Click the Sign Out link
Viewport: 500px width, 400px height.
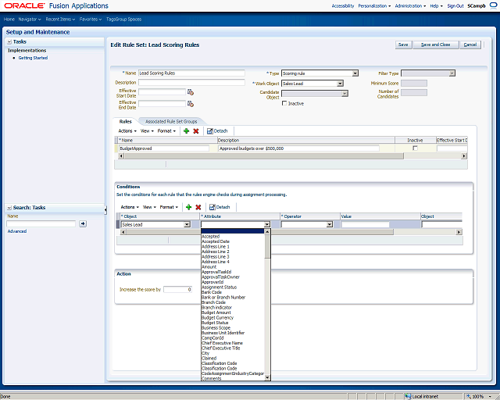click(x=455, y=5)
